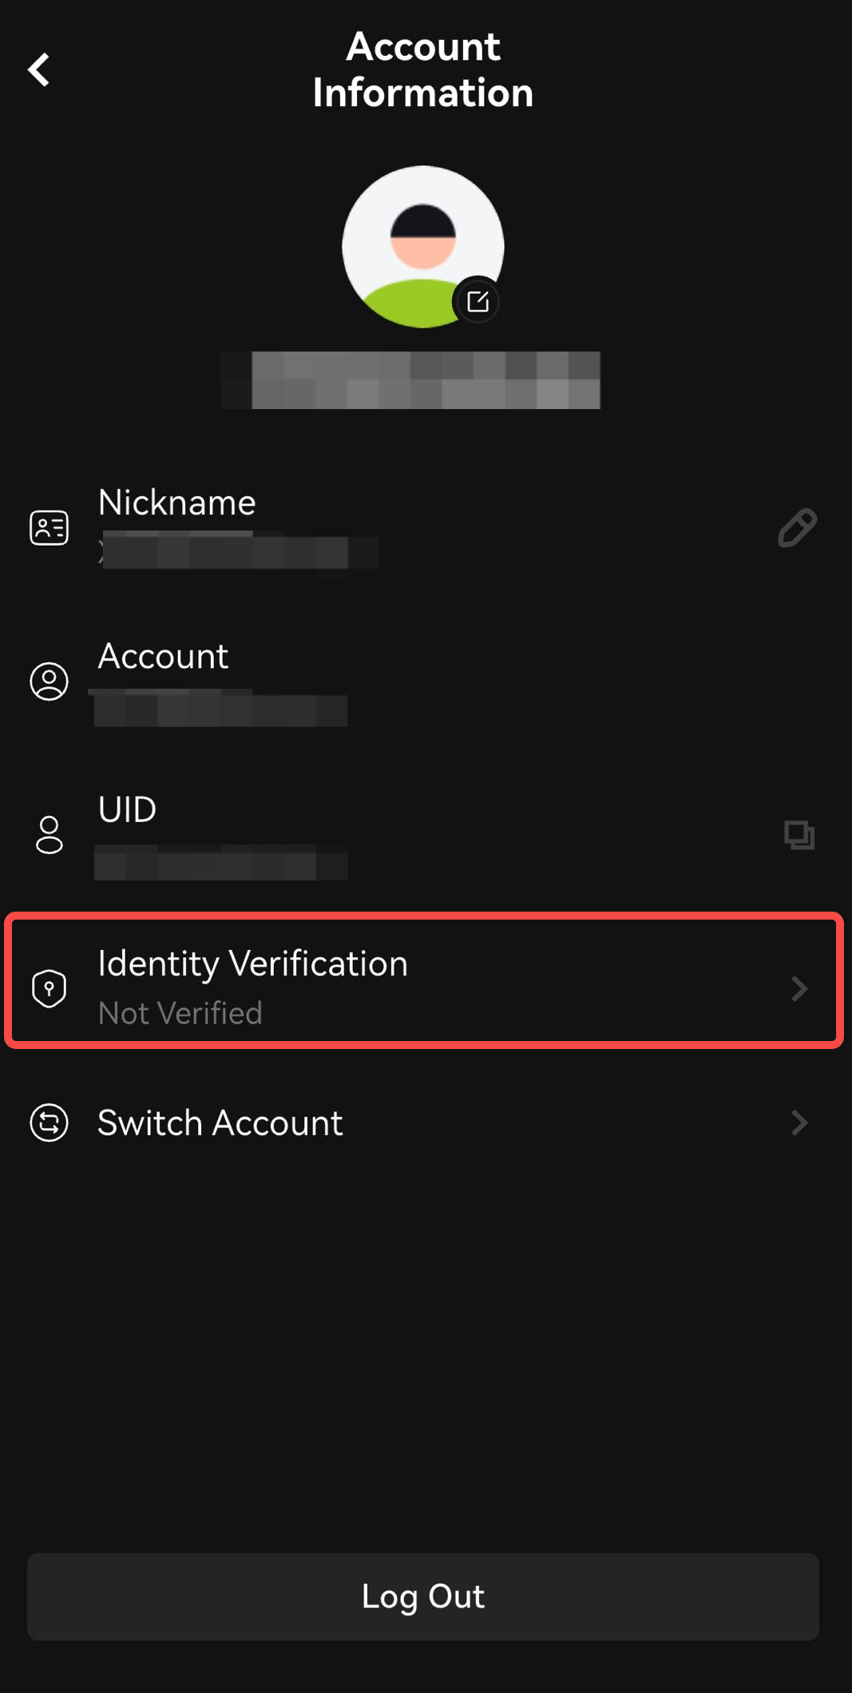Screen dimensions: 852x1693
Task: Tap the person icon next to UID
Action: pyautogui.click(x=50, y=835)
